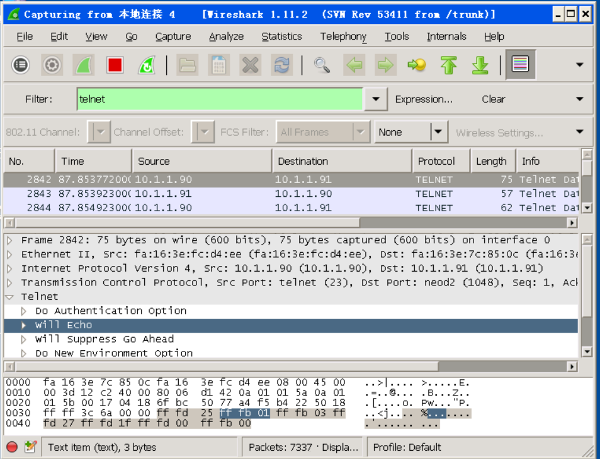600x459 pixels.
Task: Click the Expression... button
Action: point(424,99)
